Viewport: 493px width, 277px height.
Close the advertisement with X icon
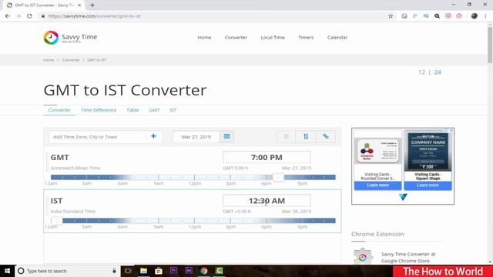[451, 130]
